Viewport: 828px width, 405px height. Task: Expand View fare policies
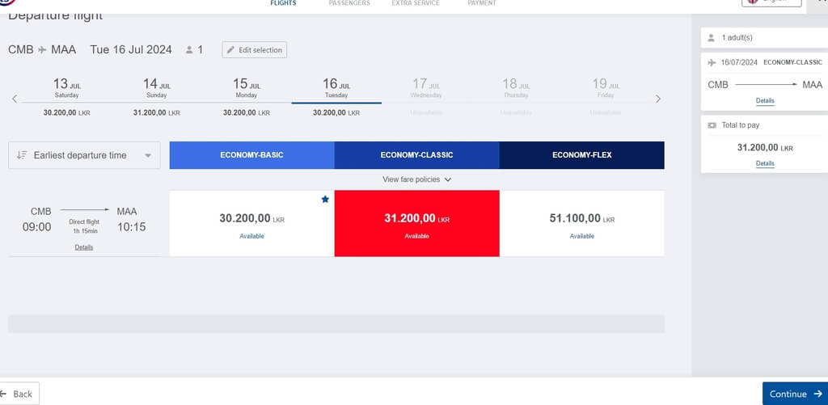click(x=416, y=179)
